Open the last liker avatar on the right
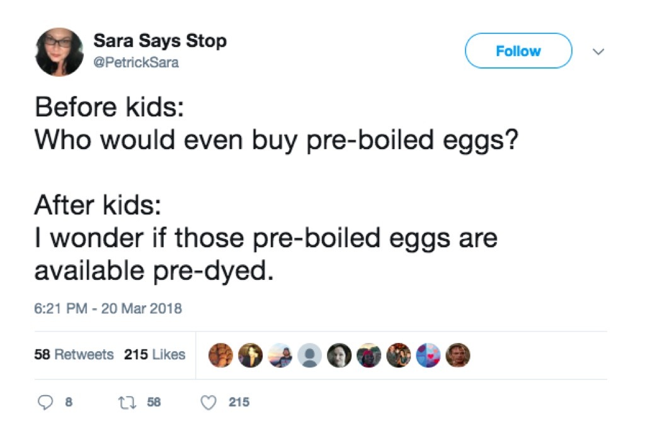The image size is (645, 431). coord(458,355)
